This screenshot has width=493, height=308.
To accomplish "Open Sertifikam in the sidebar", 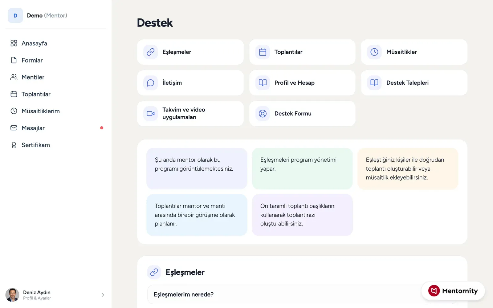I will pyautogui.click(x=55, y=145).
